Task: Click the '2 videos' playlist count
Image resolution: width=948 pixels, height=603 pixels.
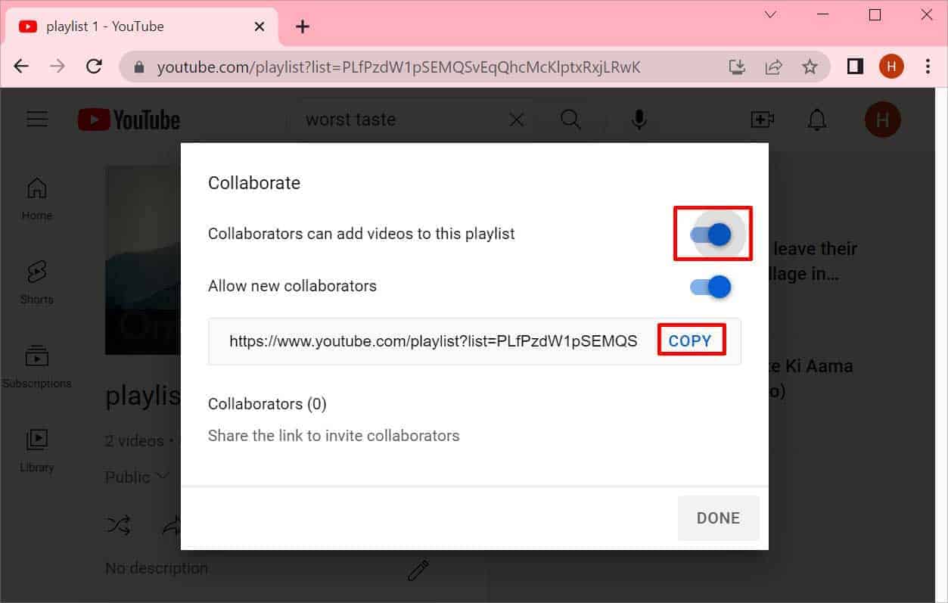Action: 135,441
